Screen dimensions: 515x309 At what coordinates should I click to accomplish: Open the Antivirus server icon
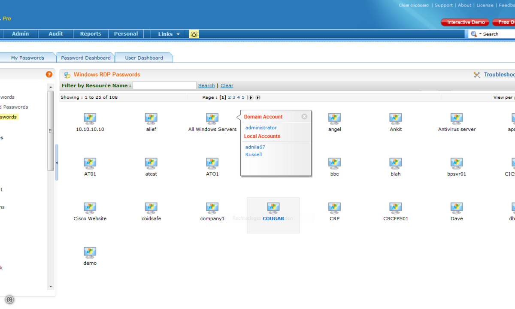click(x=457, y=118)
